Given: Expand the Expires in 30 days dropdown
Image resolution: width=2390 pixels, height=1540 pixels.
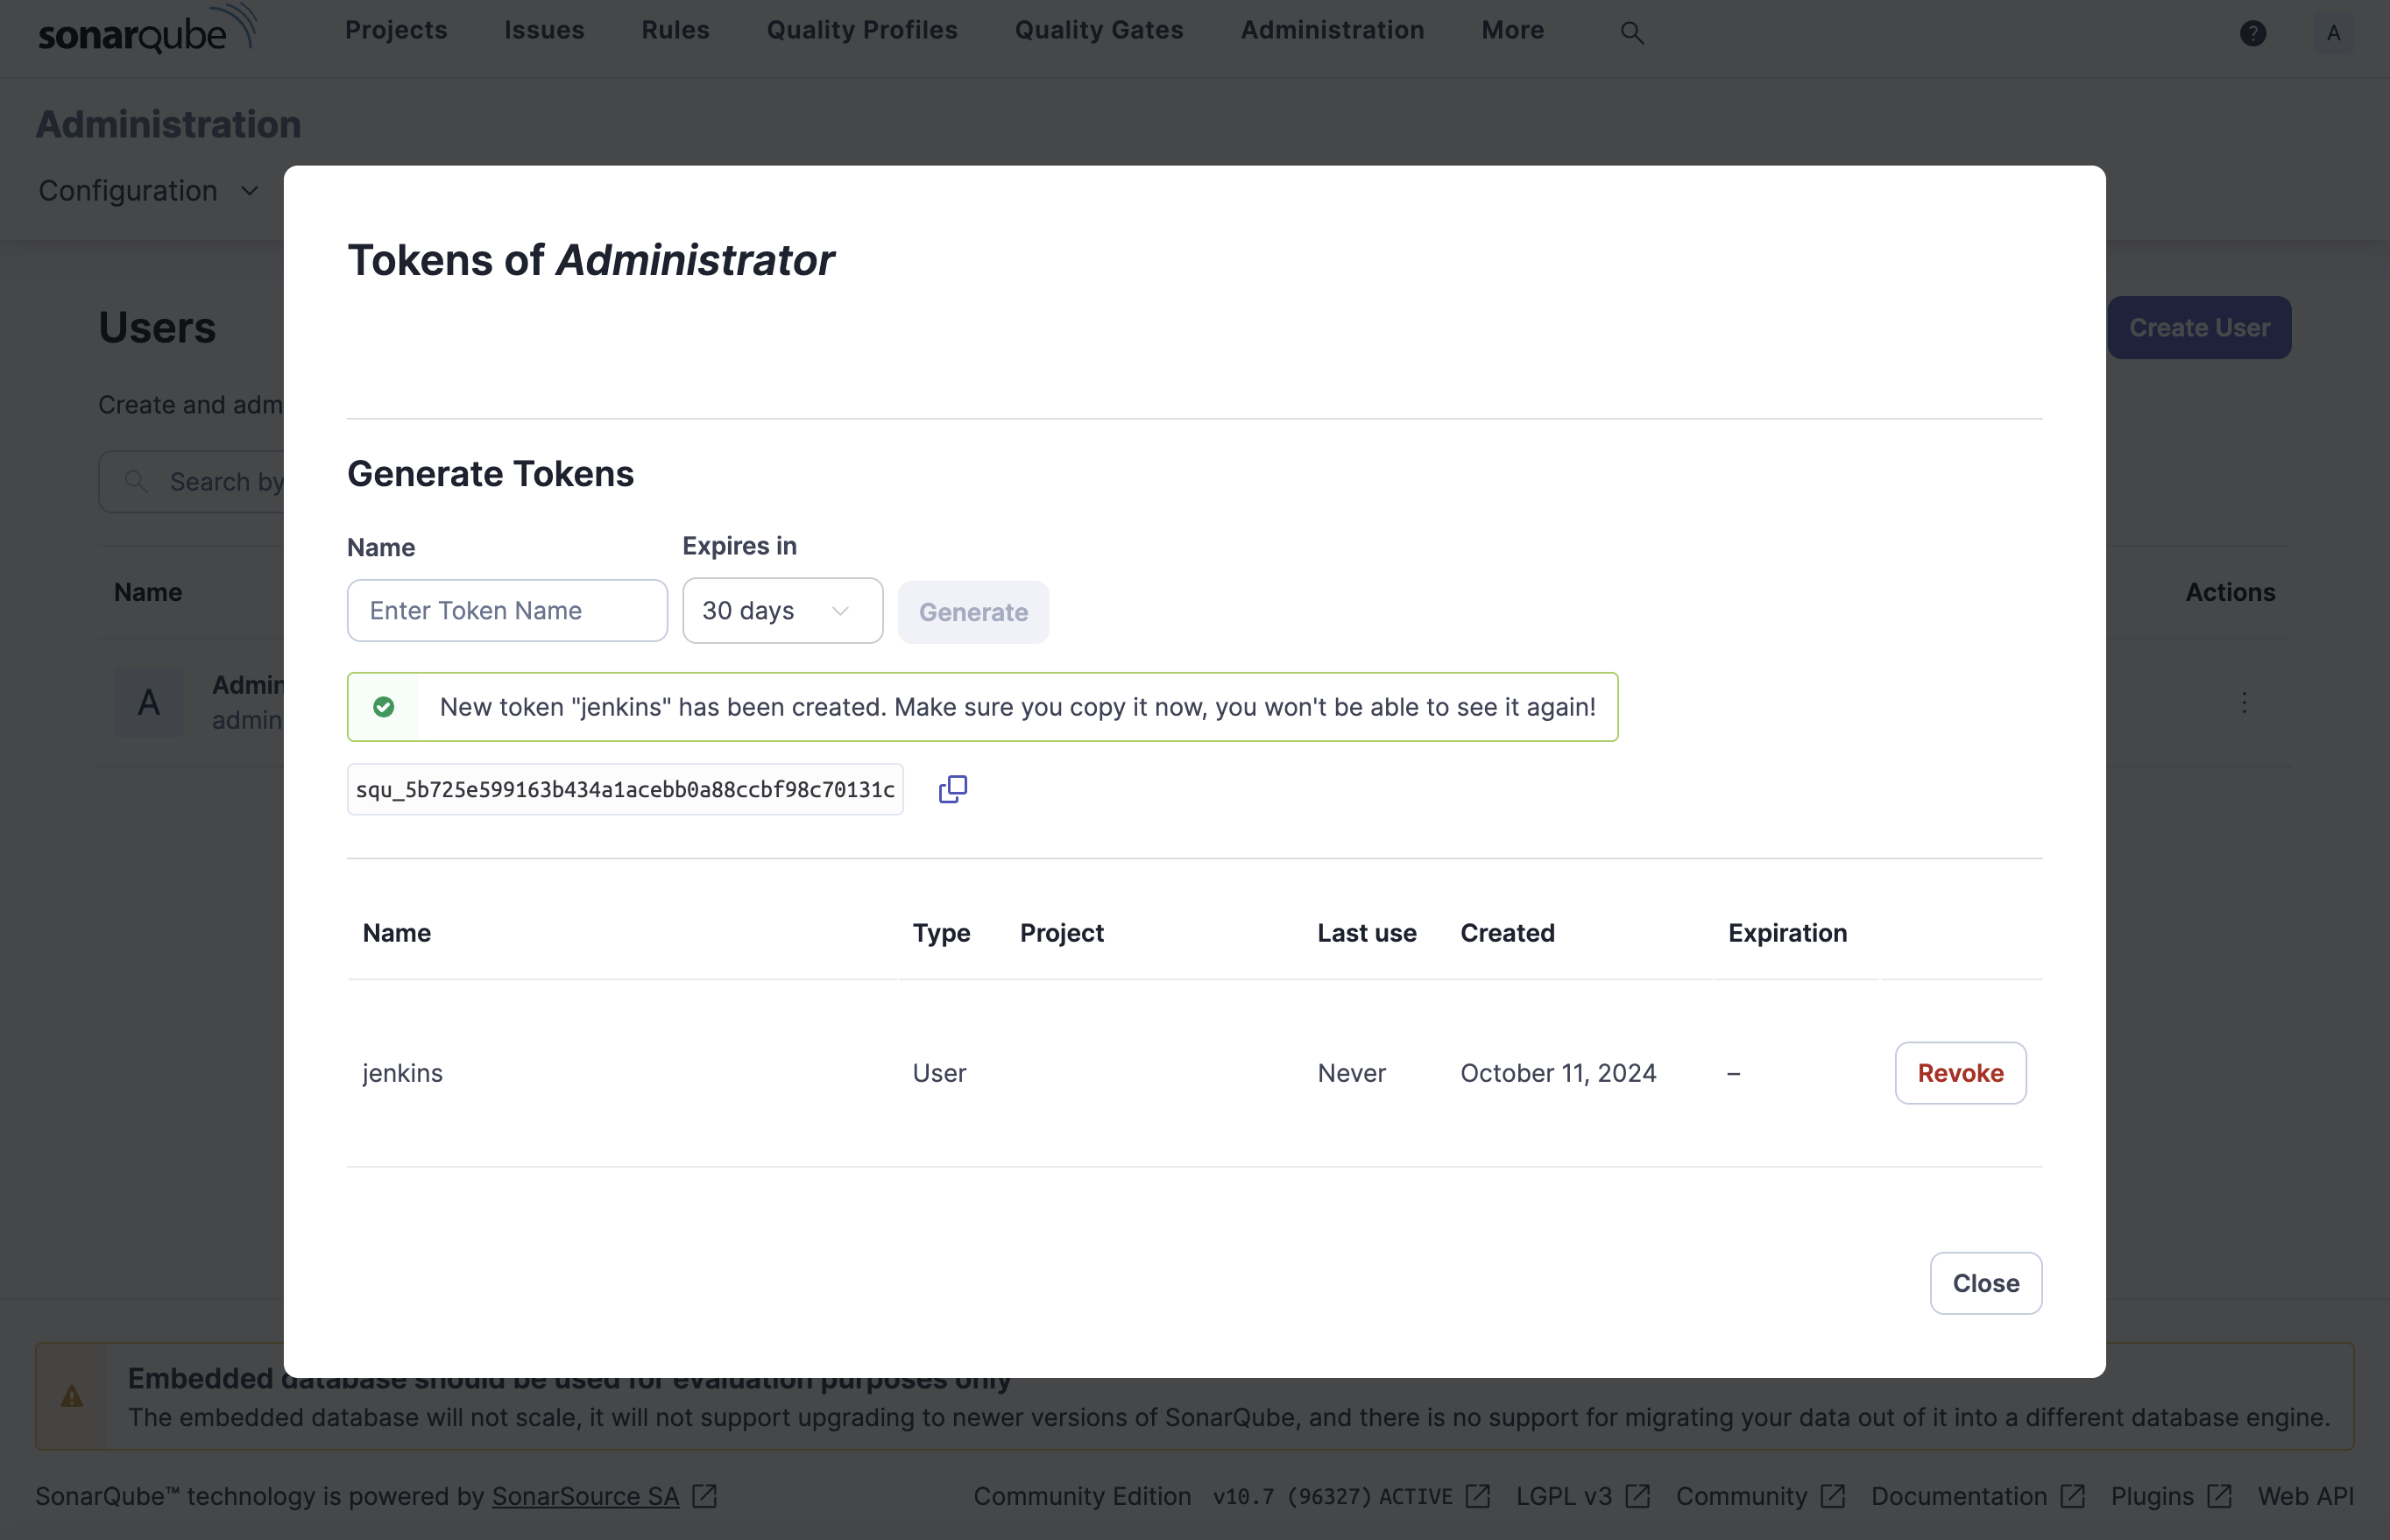Looking at the screenshot, I should point(782,610).
